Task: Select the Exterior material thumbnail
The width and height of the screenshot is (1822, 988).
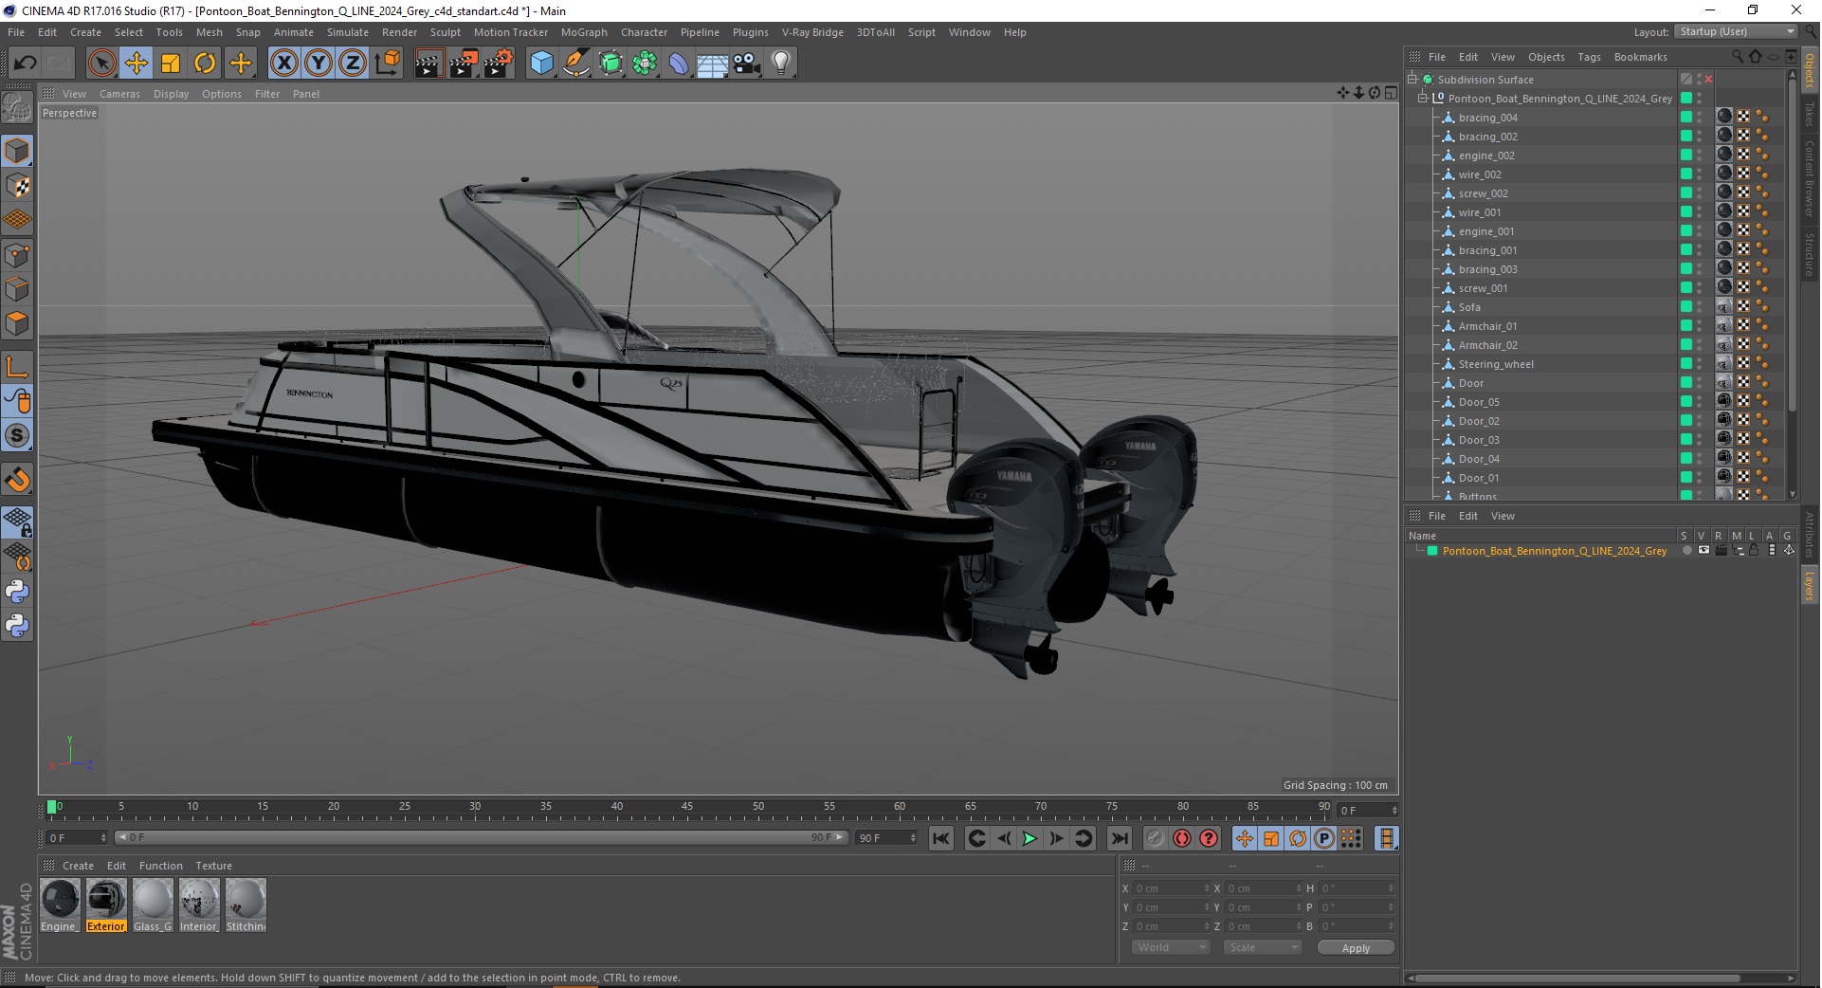Action: tap(106, 899)
